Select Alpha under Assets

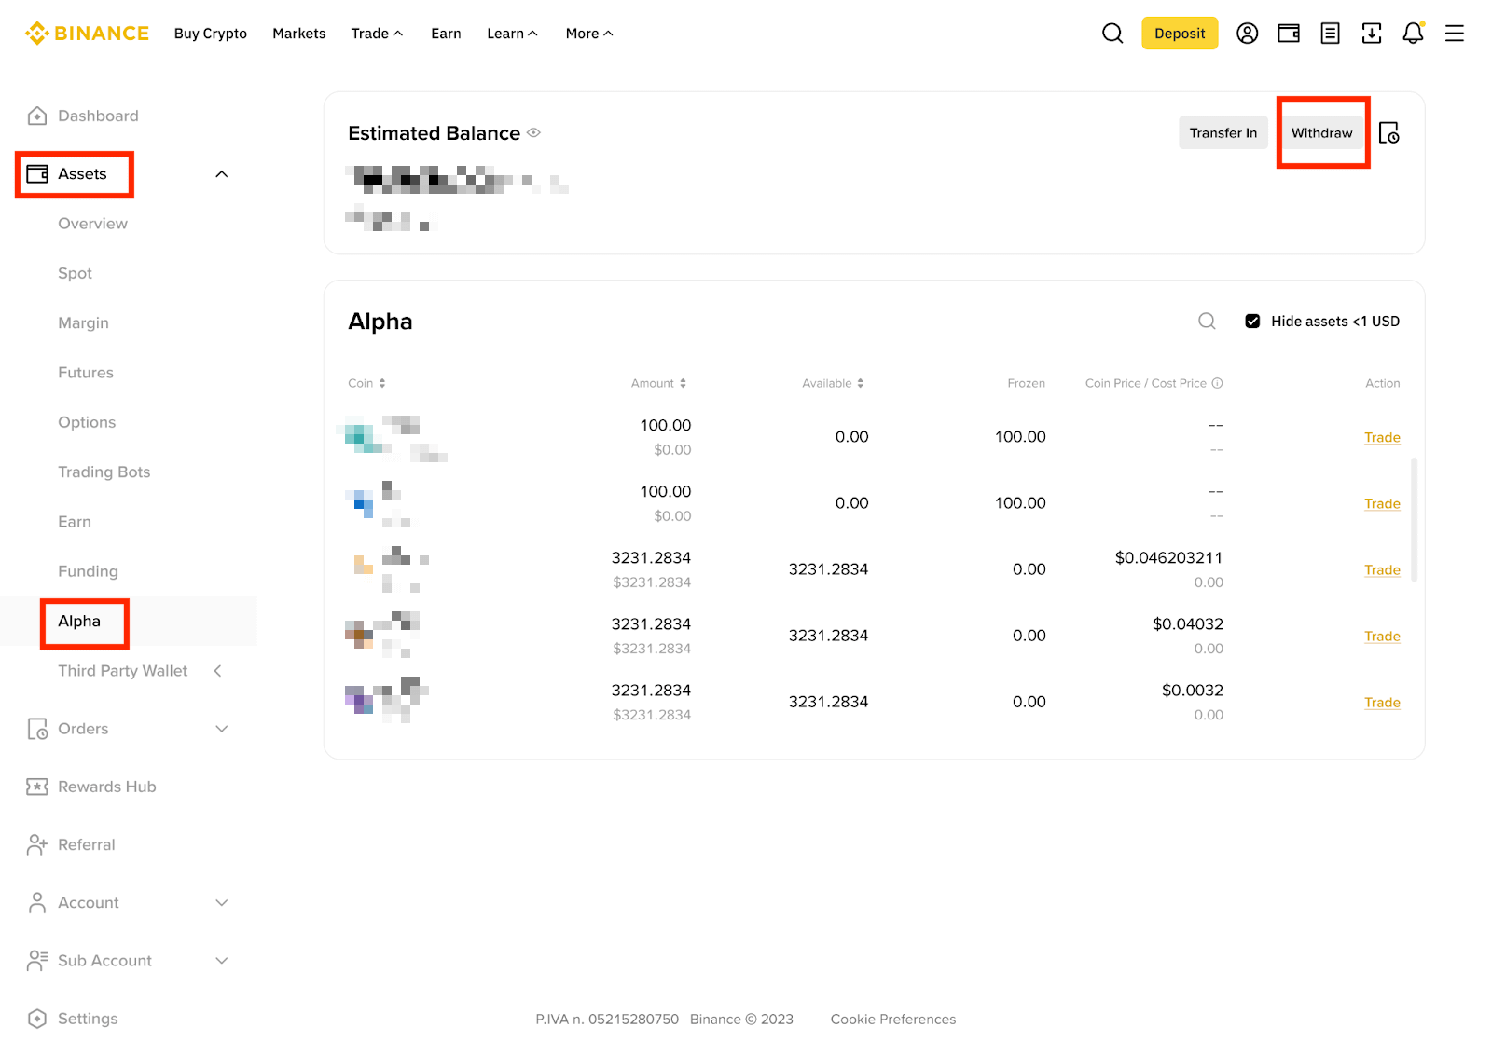pos(79,622)
